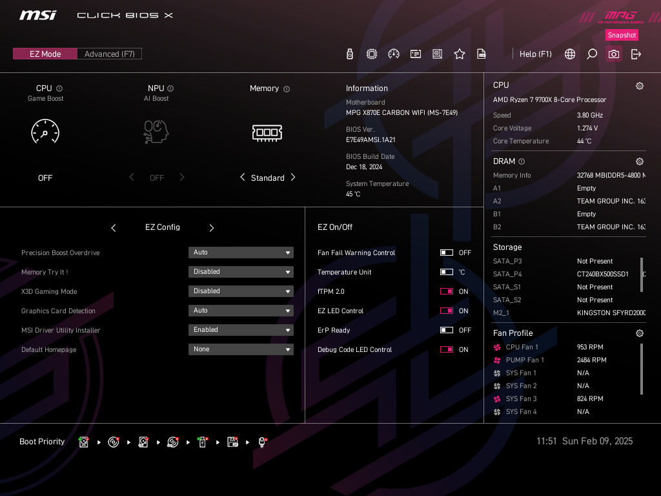Open the Default Homepage dropdown
The width and height of the screenshot is (661, 496).
click(241, 349)
